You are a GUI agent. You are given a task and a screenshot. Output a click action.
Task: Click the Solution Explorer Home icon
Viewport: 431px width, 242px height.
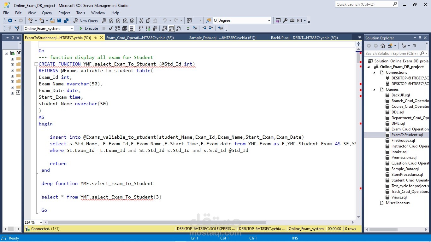click(x=383, y=46)
